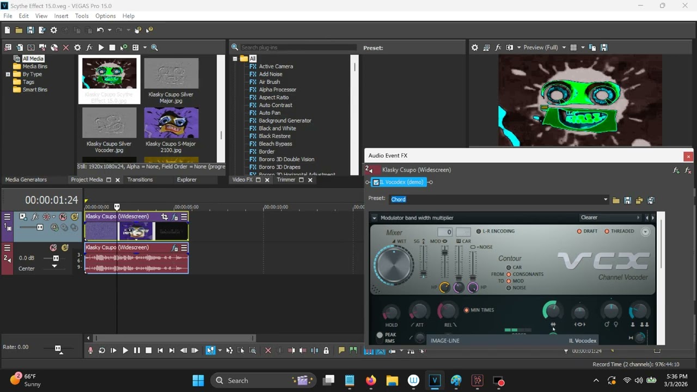697x392 pixels.
Task: Toggle DRAFT mode in Vocodex
Action: (579, 231)
